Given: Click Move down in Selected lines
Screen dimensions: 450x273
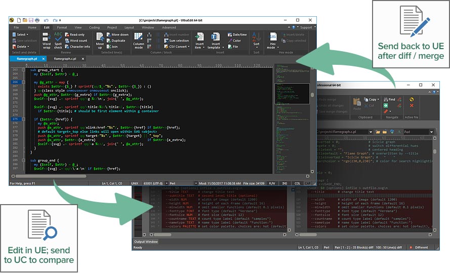Looking at the screenshot, I should pyautogui.click(x=117, y=34).
